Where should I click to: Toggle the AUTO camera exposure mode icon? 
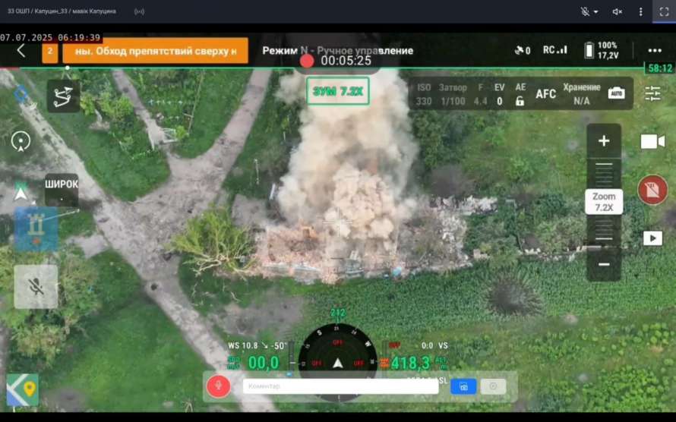tap(617, 93)
